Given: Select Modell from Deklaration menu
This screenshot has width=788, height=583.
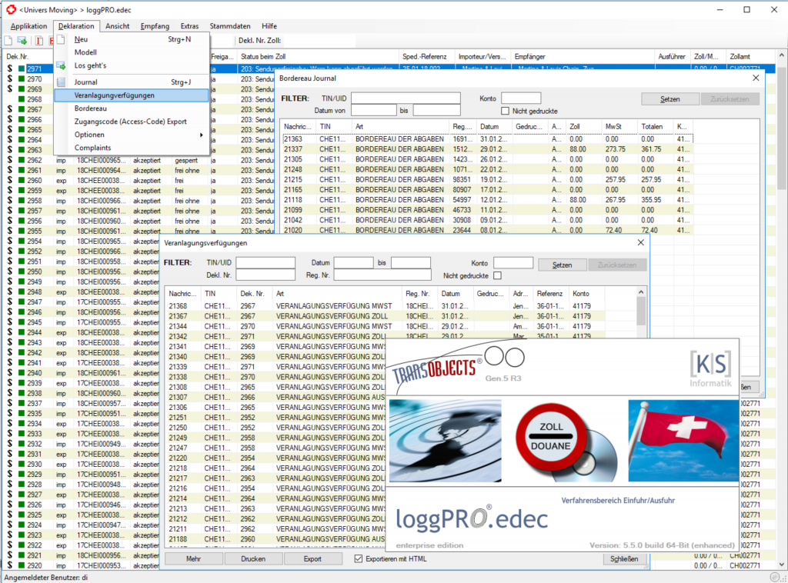Looking at the screenshot, I should click(x=131, y=52).
